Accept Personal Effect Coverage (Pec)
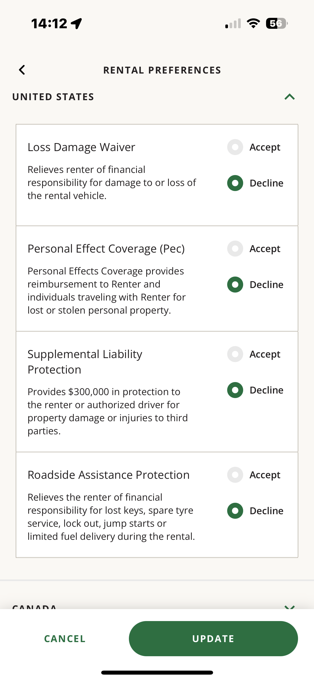This screenshot has height=681, width=314. coord(235,249)
